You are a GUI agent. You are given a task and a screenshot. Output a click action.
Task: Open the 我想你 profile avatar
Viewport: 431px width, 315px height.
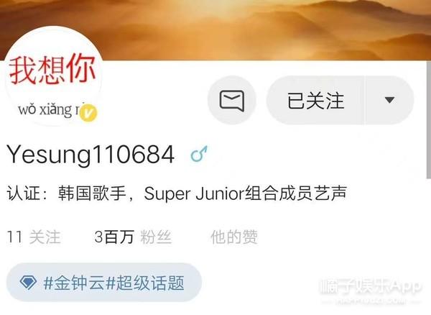tap(54, 76)
